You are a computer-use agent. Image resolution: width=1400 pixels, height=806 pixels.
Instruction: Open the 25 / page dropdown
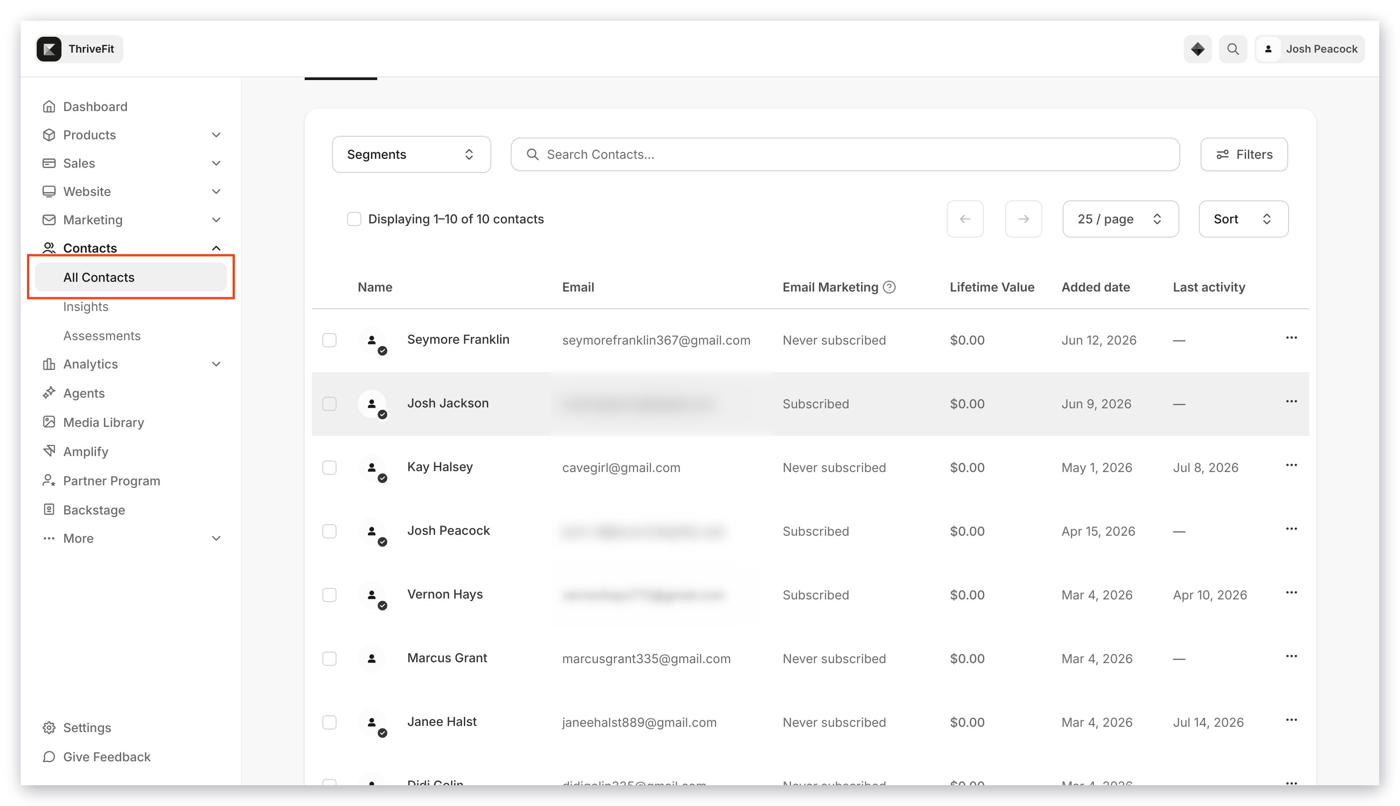coord(1120,219)
